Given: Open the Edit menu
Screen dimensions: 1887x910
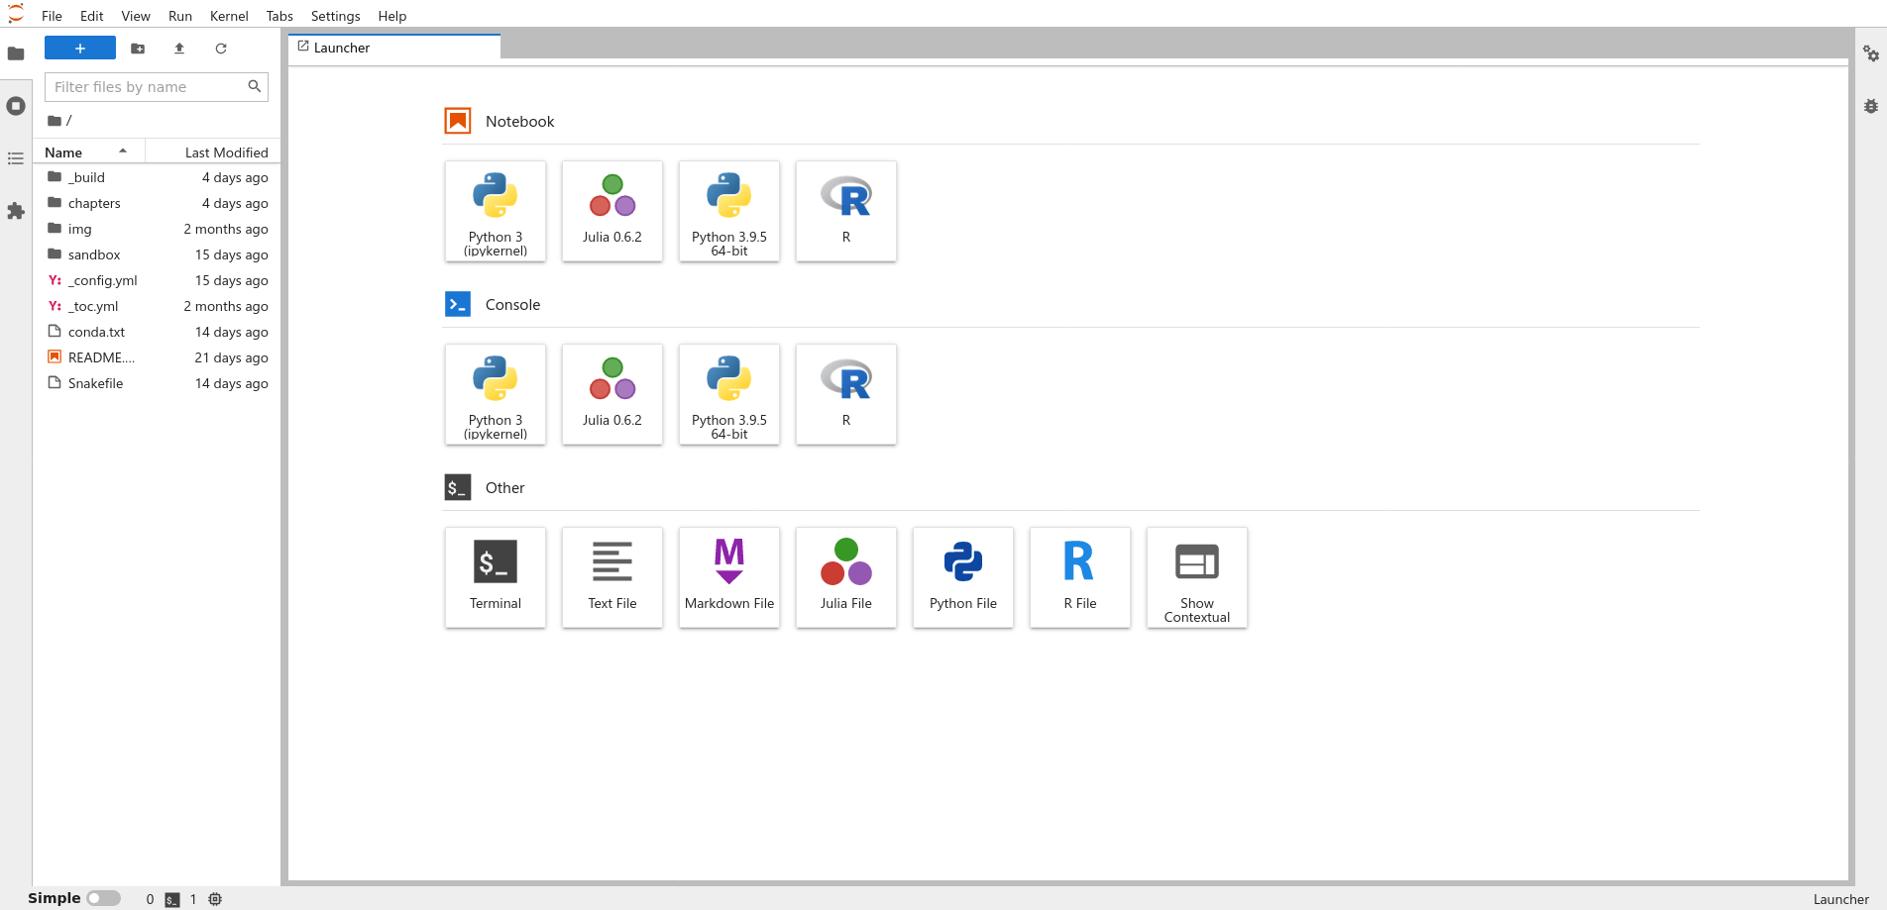Looking at the screenshot, I should (92, 16).
